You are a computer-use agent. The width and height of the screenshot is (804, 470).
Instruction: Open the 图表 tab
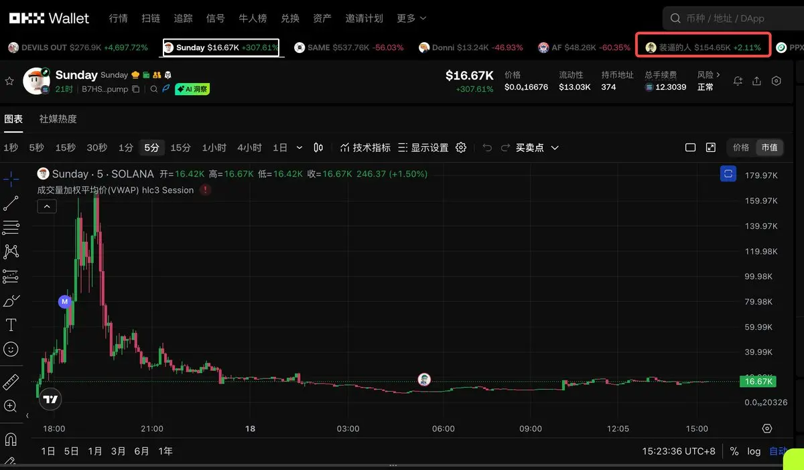13,119
